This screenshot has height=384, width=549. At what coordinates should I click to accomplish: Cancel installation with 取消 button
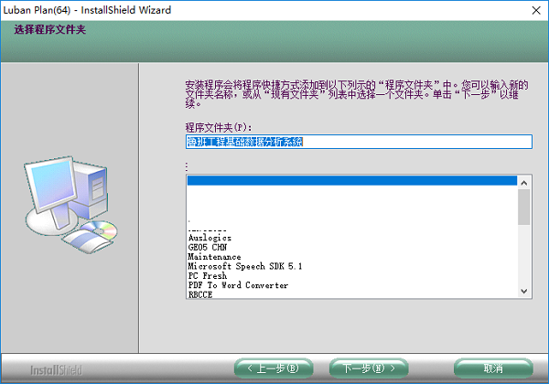click(x=493, y=368)
